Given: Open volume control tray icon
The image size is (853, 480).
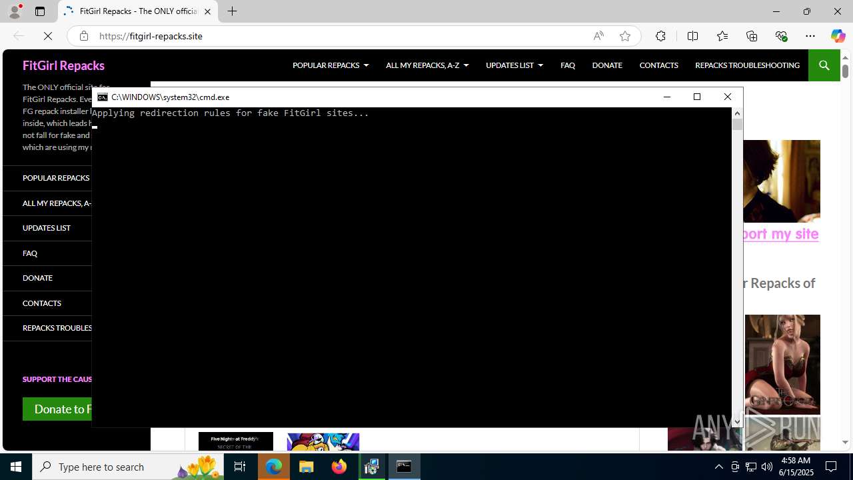Looking at the screenshot, I should click(x=766, y=467).
